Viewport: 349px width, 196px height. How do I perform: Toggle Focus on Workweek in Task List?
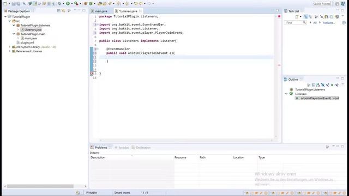316,17
